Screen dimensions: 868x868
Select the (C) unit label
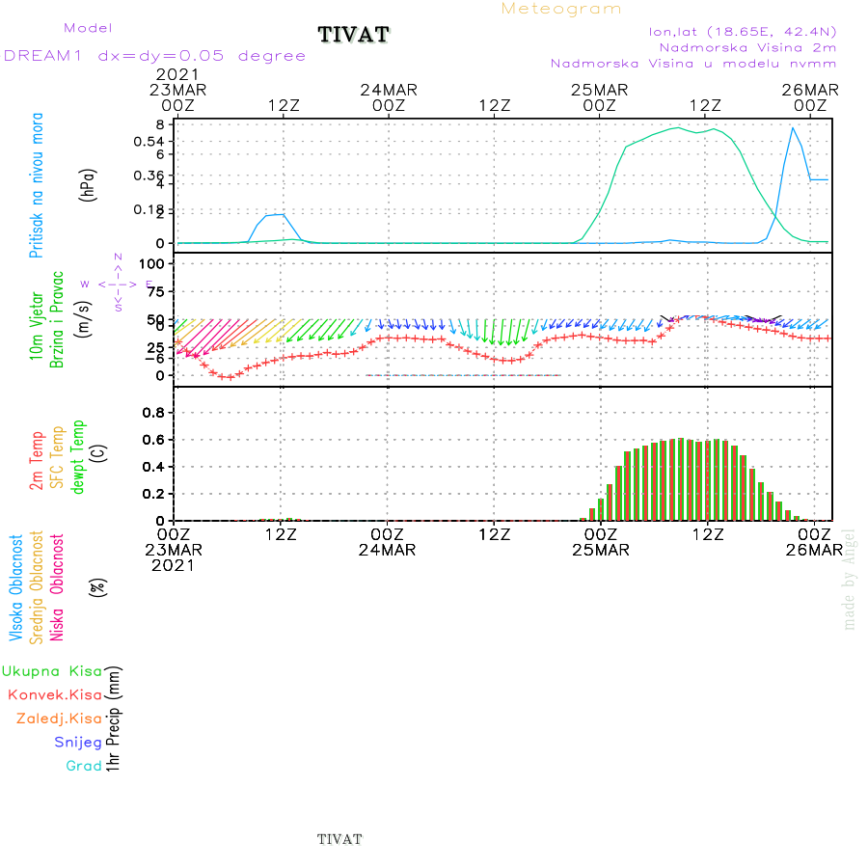tap(98, 453)
